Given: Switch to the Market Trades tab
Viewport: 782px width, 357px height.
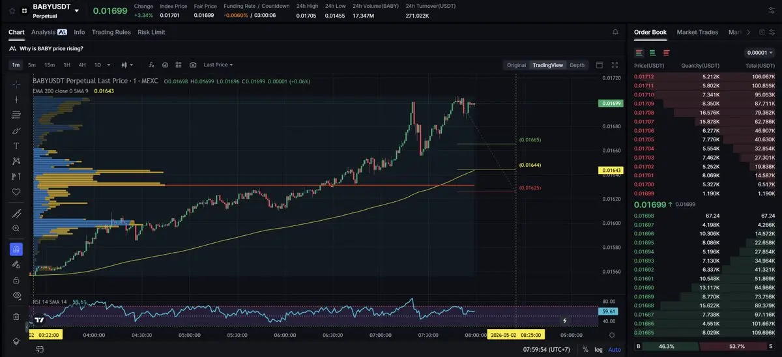Looking at the screenshot, I should click(x=697, y=32).
